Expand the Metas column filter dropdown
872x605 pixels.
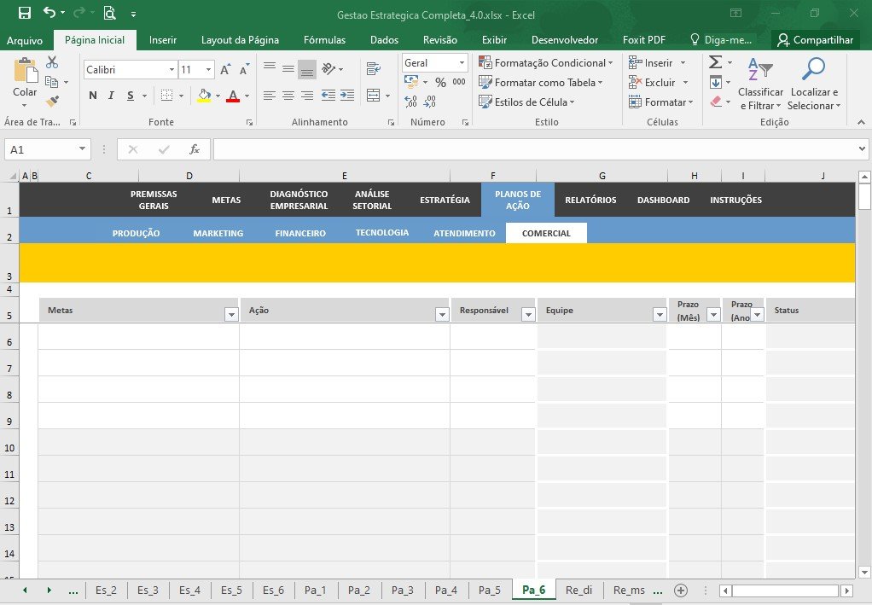[x=231, y=315]
